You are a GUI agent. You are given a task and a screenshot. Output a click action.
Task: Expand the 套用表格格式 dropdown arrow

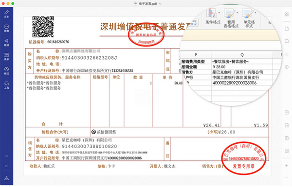click(237, 13)
